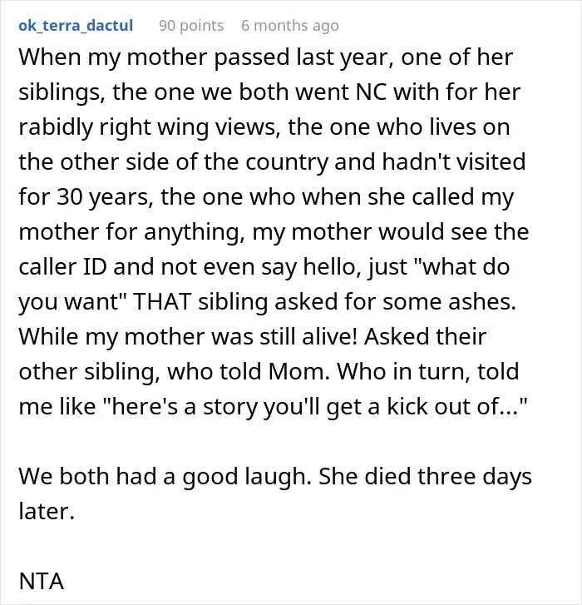Click the line starting 'the other side of the country'
This screenshot has height=605, width=582.
click(x=272, y=162)
